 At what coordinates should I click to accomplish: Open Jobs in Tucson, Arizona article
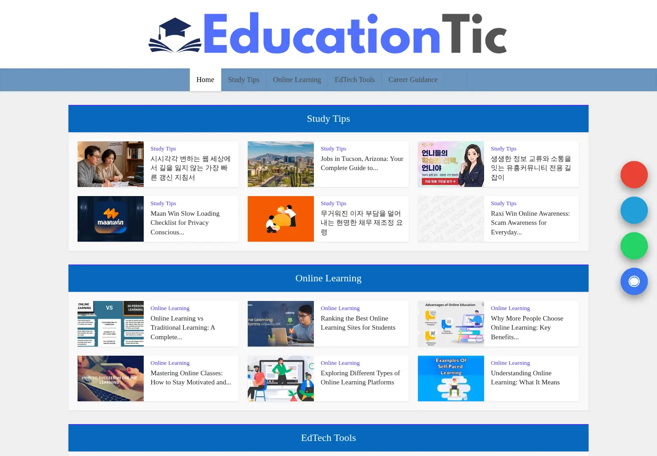(362, 163)
